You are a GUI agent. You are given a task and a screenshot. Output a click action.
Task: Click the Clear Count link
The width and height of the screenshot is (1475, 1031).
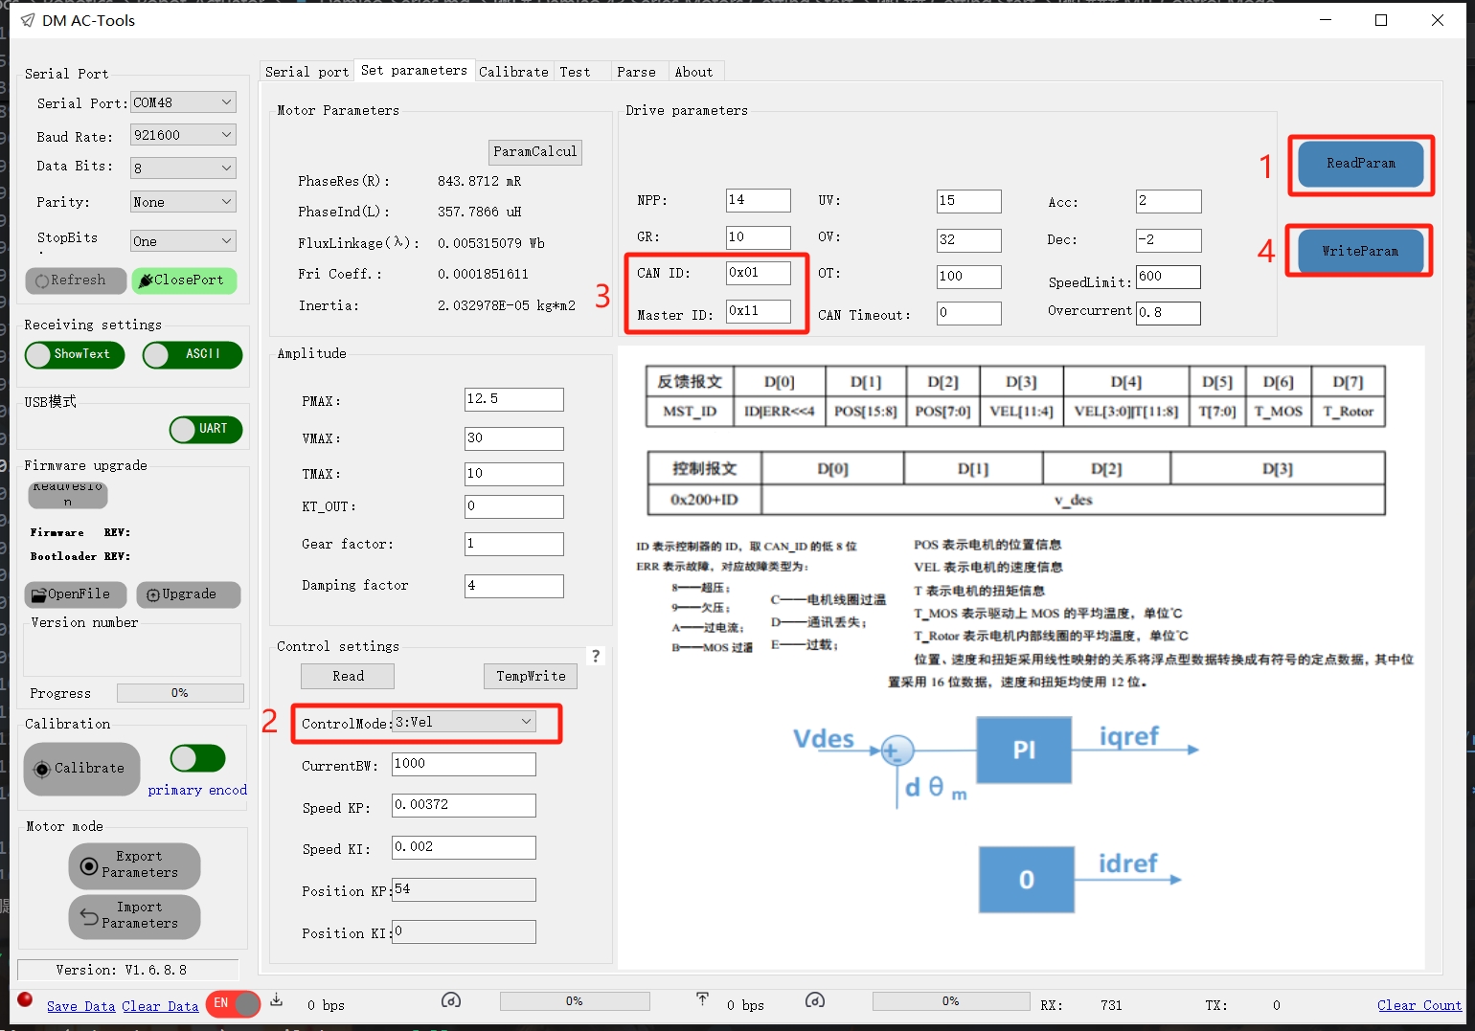[x=1419, y=1005]
